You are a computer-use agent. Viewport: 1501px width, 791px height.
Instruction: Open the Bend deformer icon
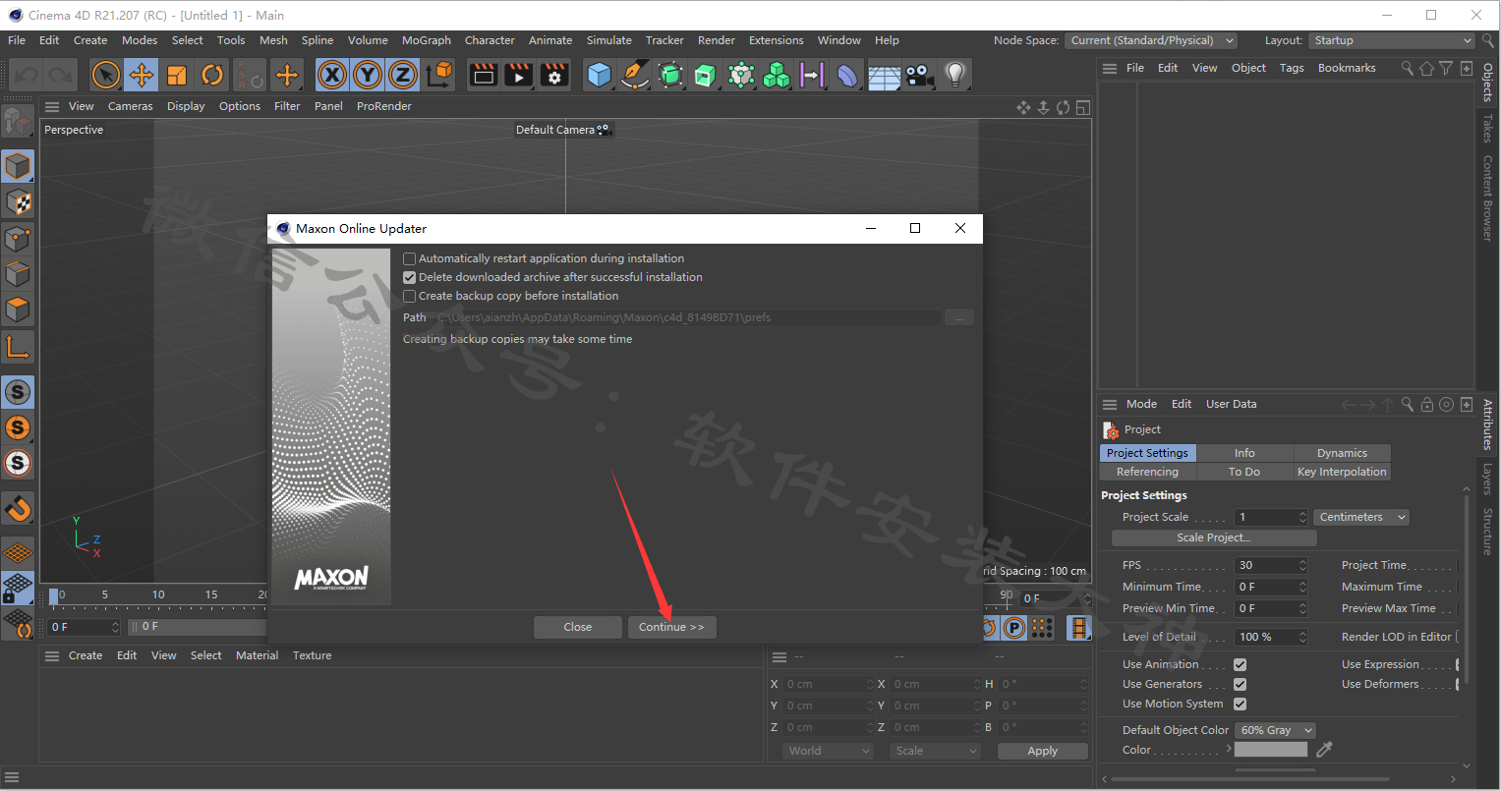[x=847, y=75]
